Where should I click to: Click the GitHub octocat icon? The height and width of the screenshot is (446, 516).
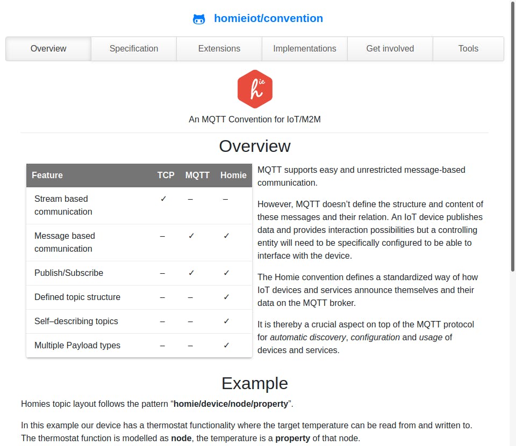tap(199, 19)
